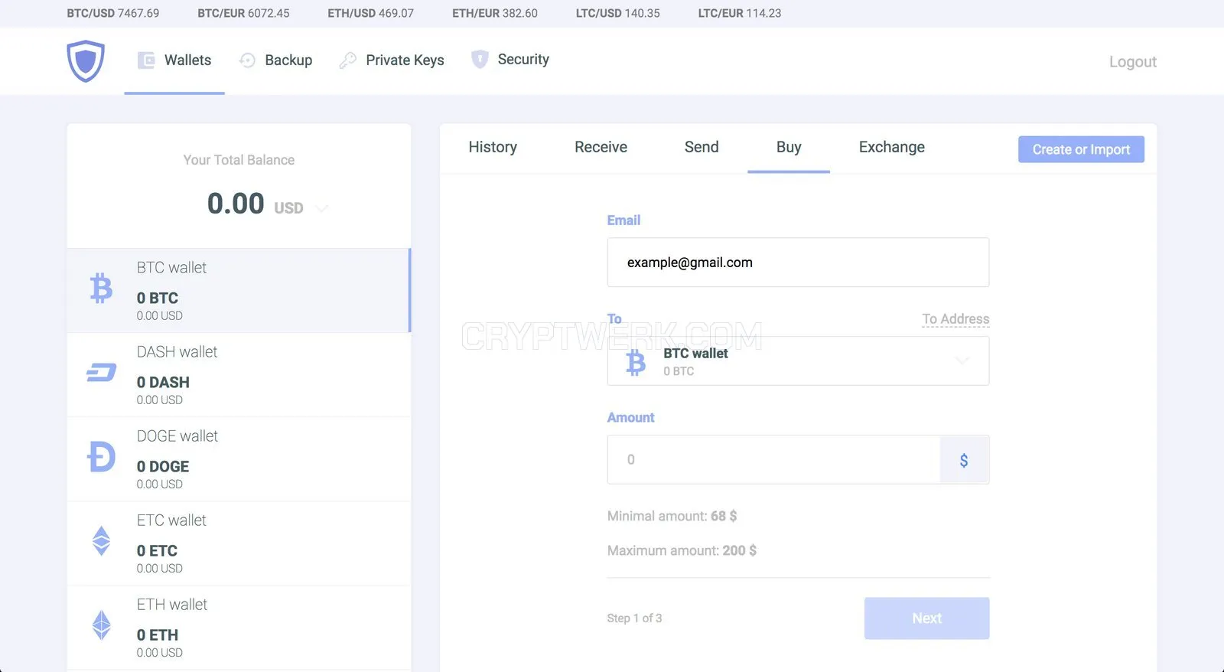Expand the USD balance currency chevron

click(x=322, y=208)
